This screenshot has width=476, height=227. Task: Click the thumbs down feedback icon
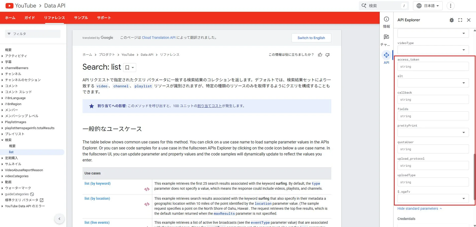click(328, 55)
